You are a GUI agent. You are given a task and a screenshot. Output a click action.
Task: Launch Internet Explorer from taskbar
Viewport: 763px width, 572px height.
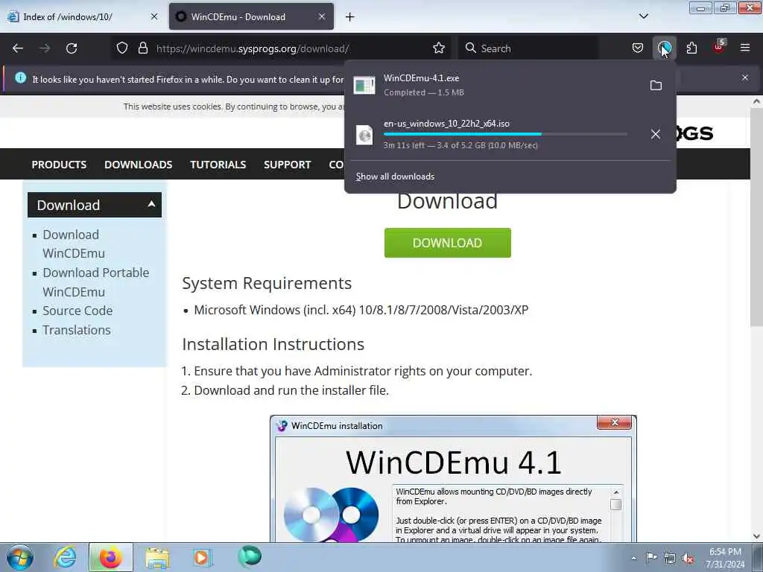click(x=65, y=557)
